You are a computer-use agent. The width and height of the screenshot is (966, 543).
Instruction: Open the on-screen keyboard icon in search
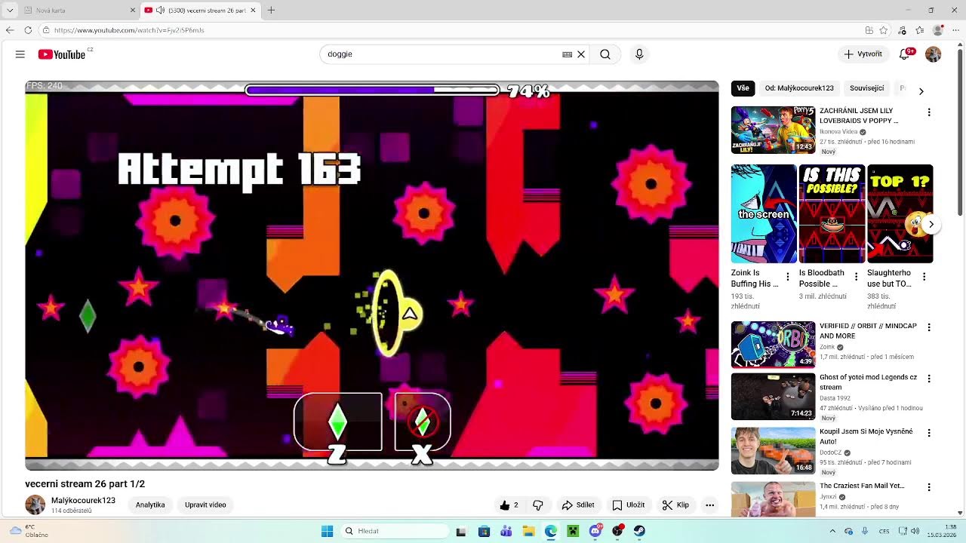click(567, 54)
